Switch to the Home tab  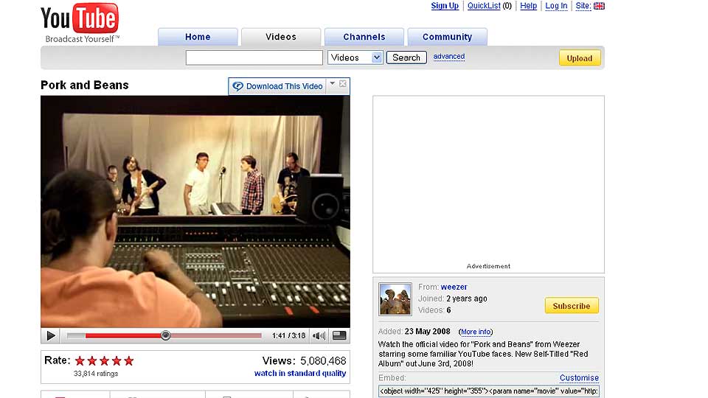[x=198, y=37]
